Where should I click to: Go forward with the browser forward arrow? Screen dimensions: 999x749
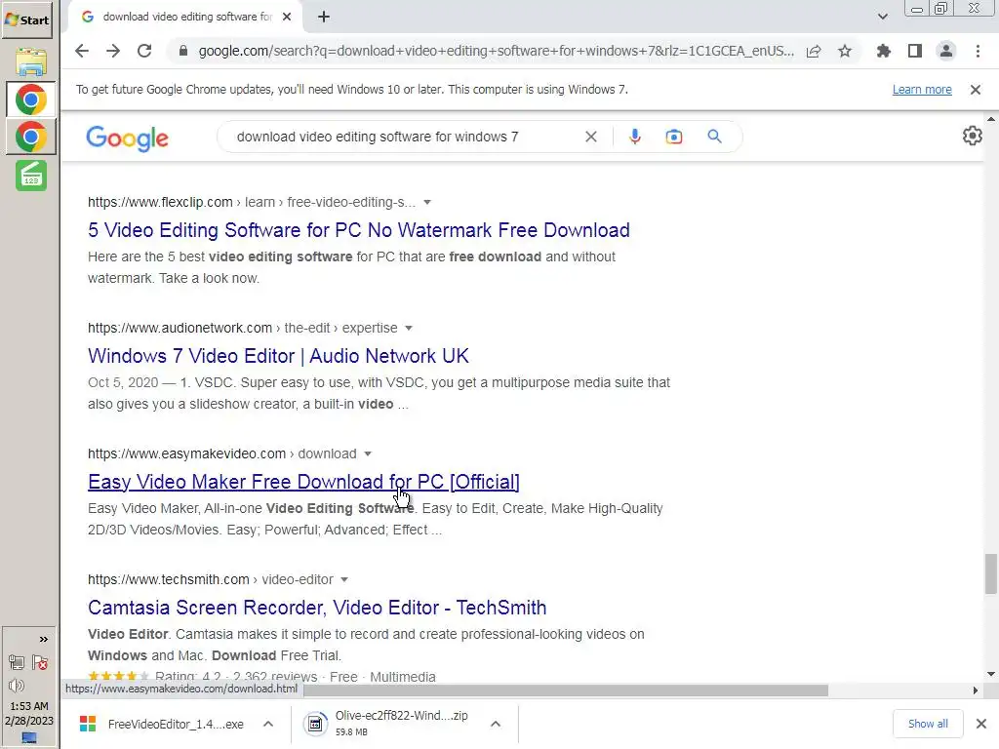[113, 51]
